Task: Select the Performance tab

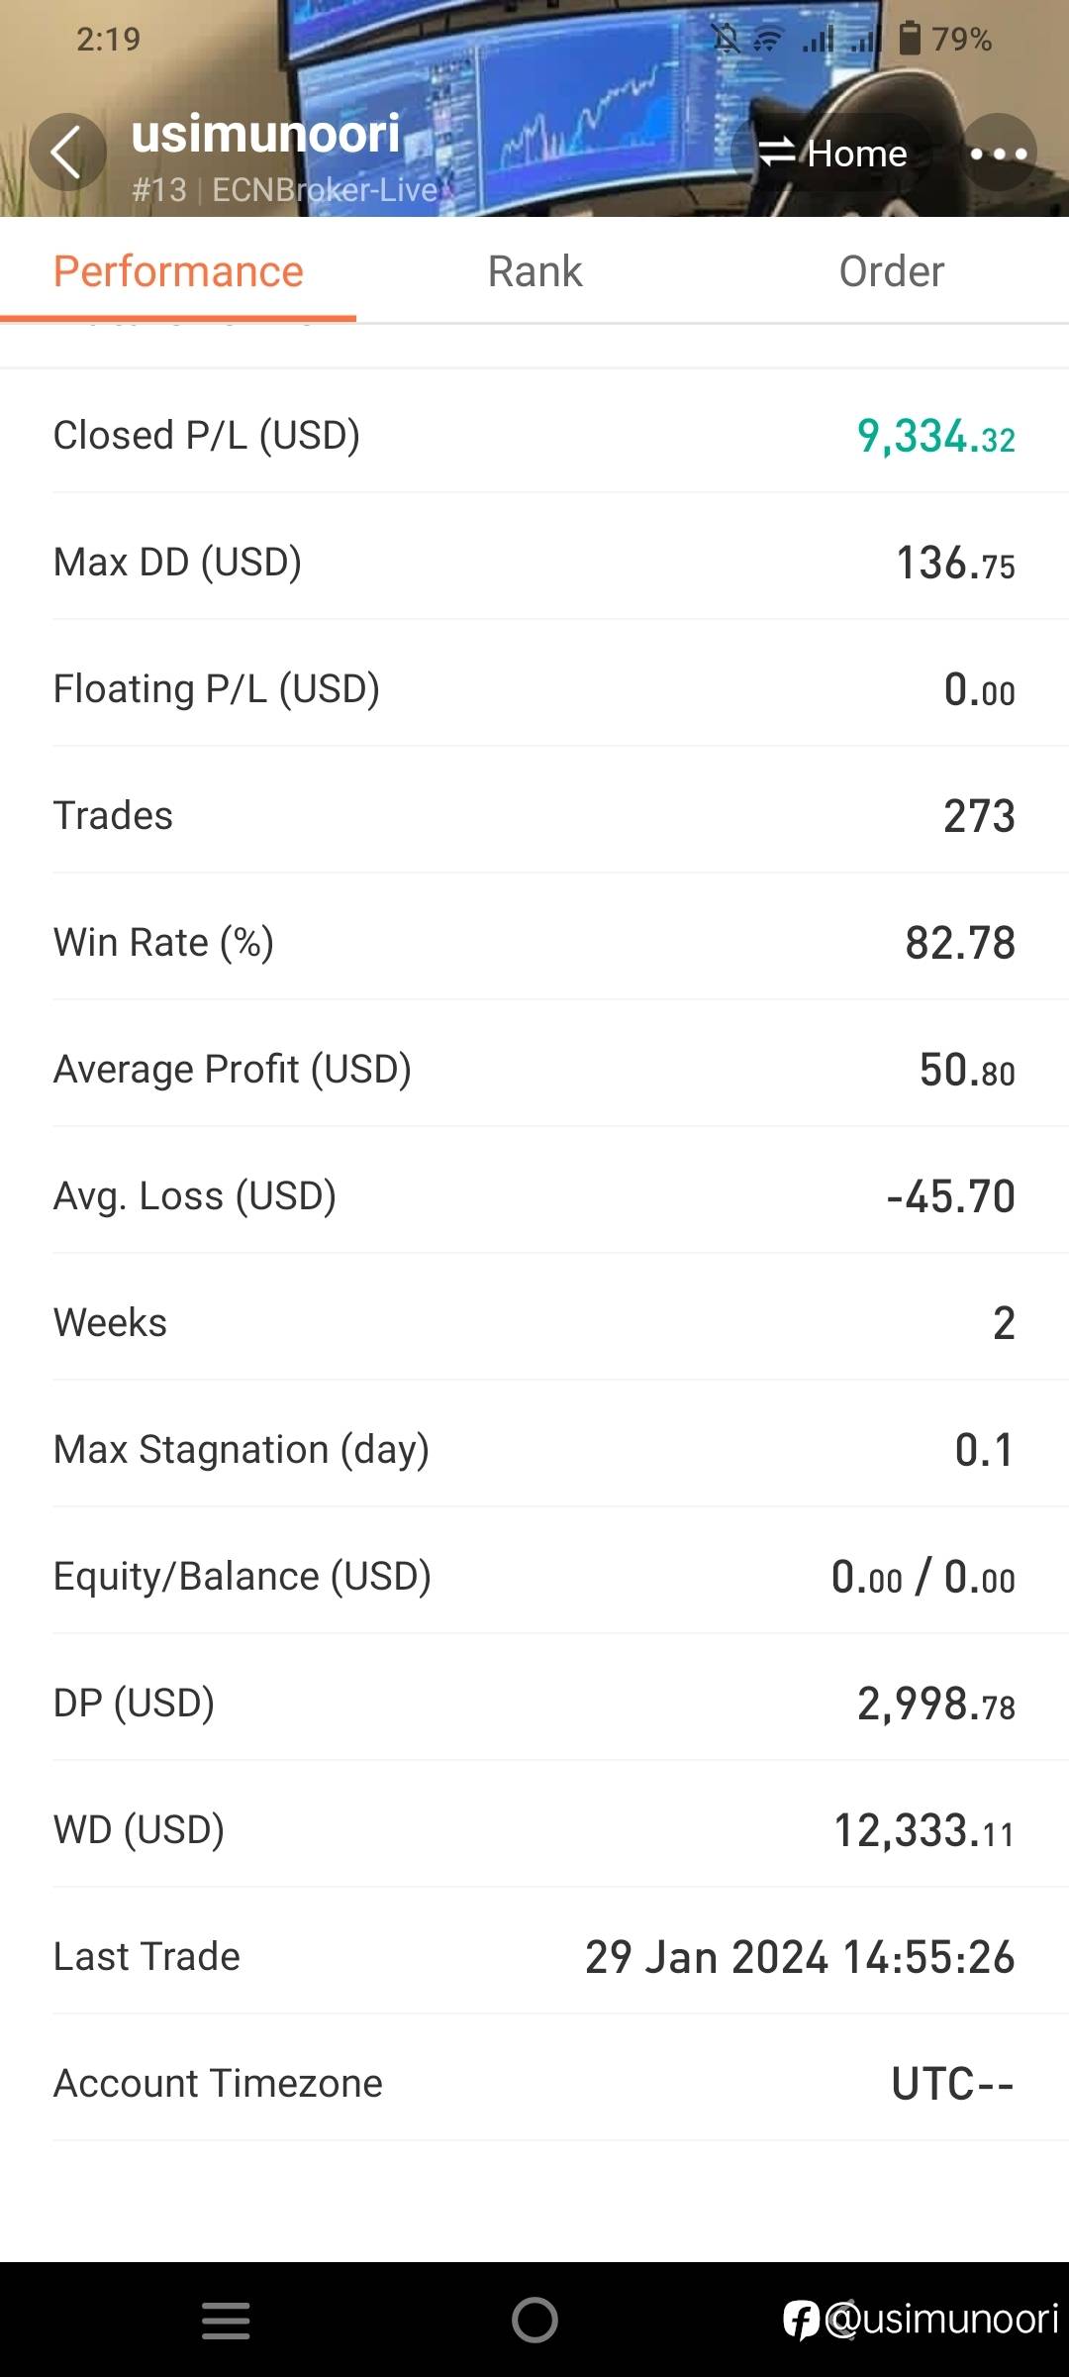Action: (178, 271)
